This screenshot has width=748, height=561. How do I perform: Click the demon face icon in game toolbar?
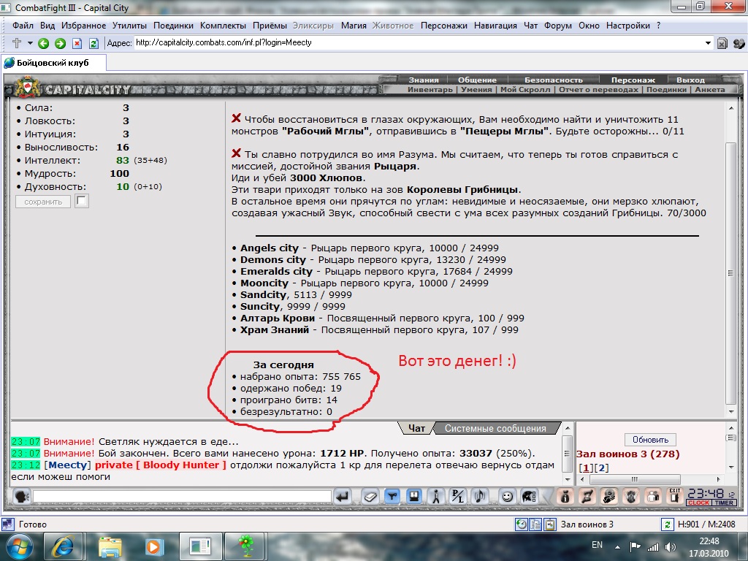(631, 497)
